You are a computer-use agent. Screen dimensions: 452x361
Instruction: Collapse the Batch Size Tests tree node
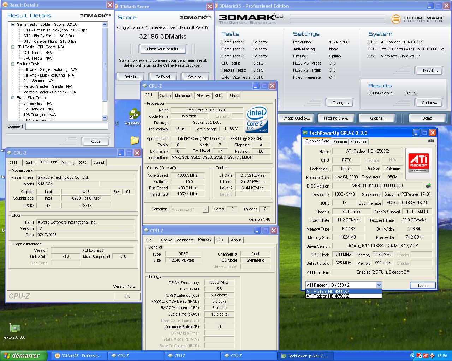[x=13, y=98]
